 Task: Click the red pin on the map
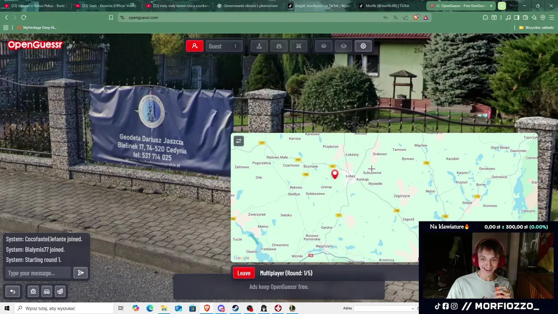coord(335,174)
